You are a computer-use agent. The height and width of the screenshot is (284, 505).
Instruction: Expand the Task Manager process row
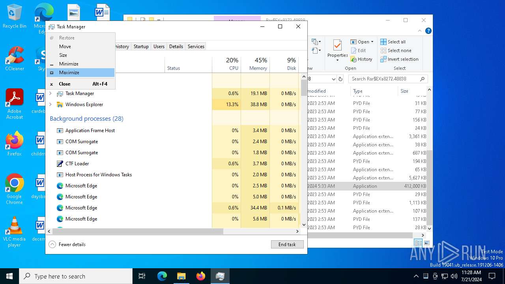[50, 93]
